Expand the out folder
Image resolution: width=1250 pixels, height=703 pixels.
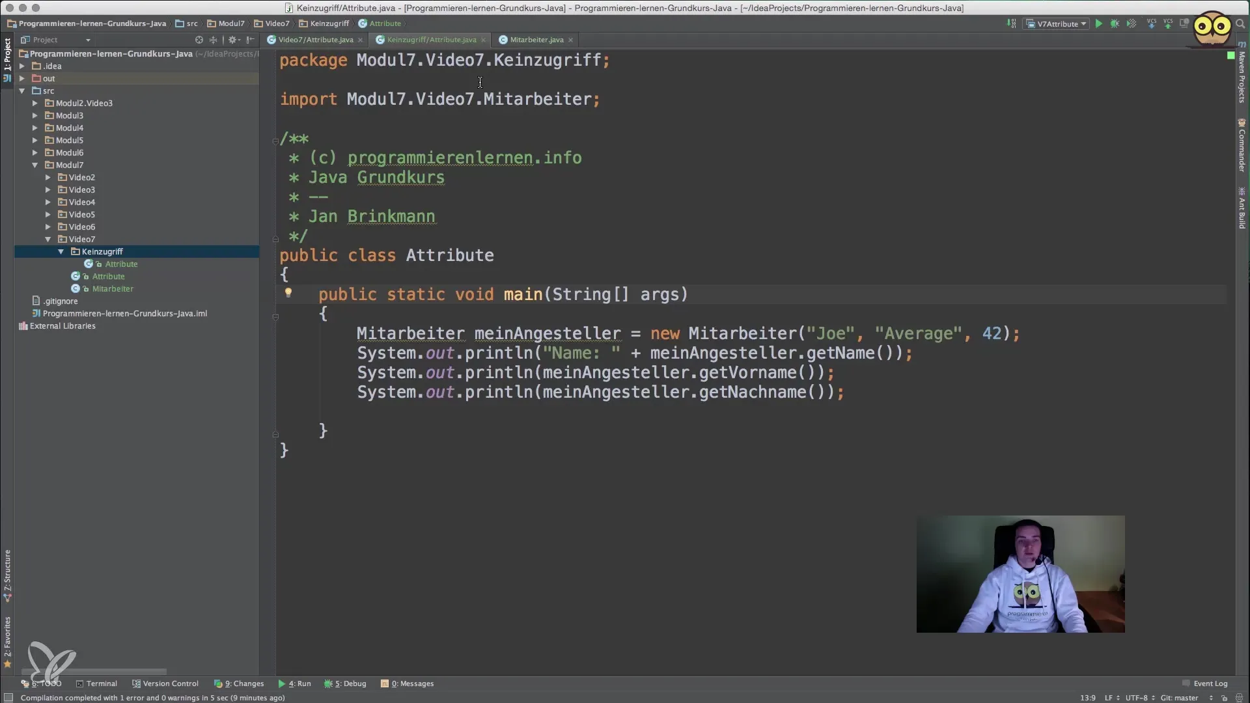point(22,78)
